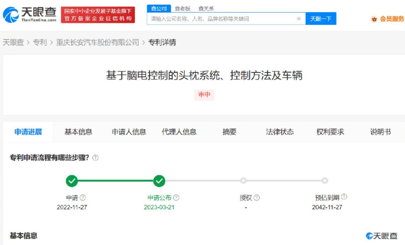Image resolution: width=405 pixels, height=245 pixels.
Task: Click the patent title 基于脑电控制的头枕系统
Action: click(204, 75)
